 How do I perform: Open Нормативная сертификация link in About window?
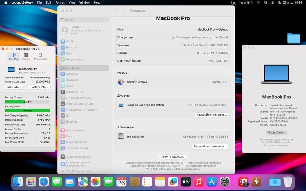[x=276, y=139]
